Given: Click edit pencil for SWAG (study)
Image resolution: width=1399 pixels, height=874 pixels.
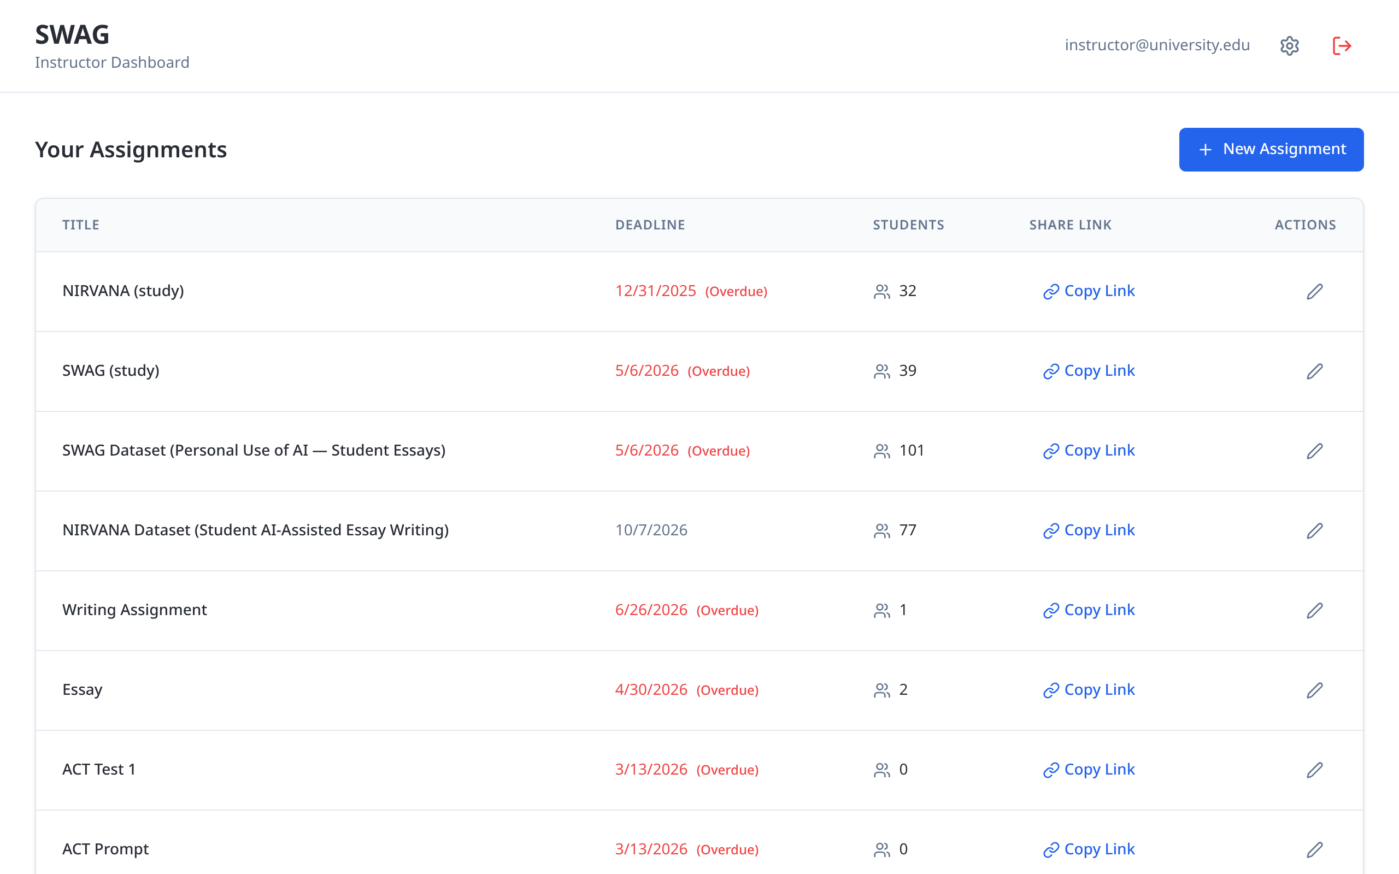Looking at the screenshot, I should click(x=1315, y=371).
